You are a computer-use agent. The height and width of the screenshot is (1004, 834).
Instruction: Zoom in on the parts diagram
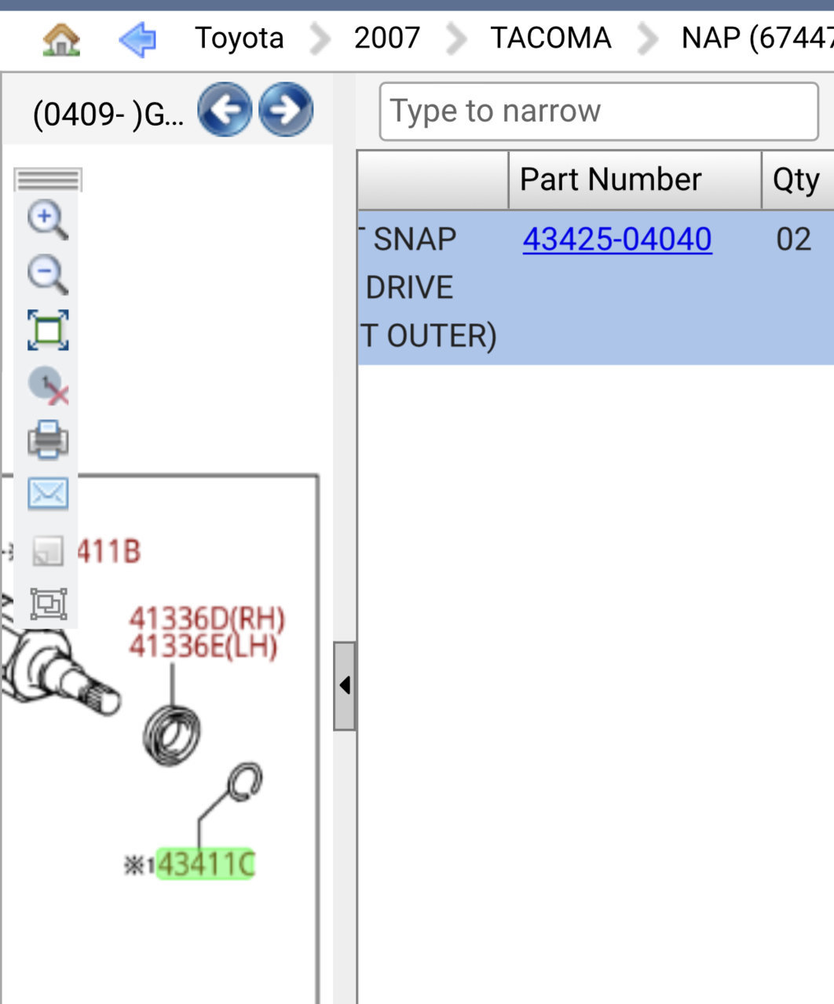(x=48, y=220)
